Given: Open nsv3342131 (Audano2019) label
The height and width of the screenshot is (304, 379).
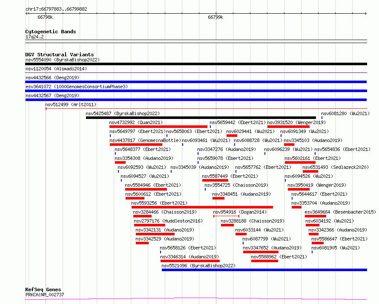Looking at the screenshot, I should tap(165, 230).
